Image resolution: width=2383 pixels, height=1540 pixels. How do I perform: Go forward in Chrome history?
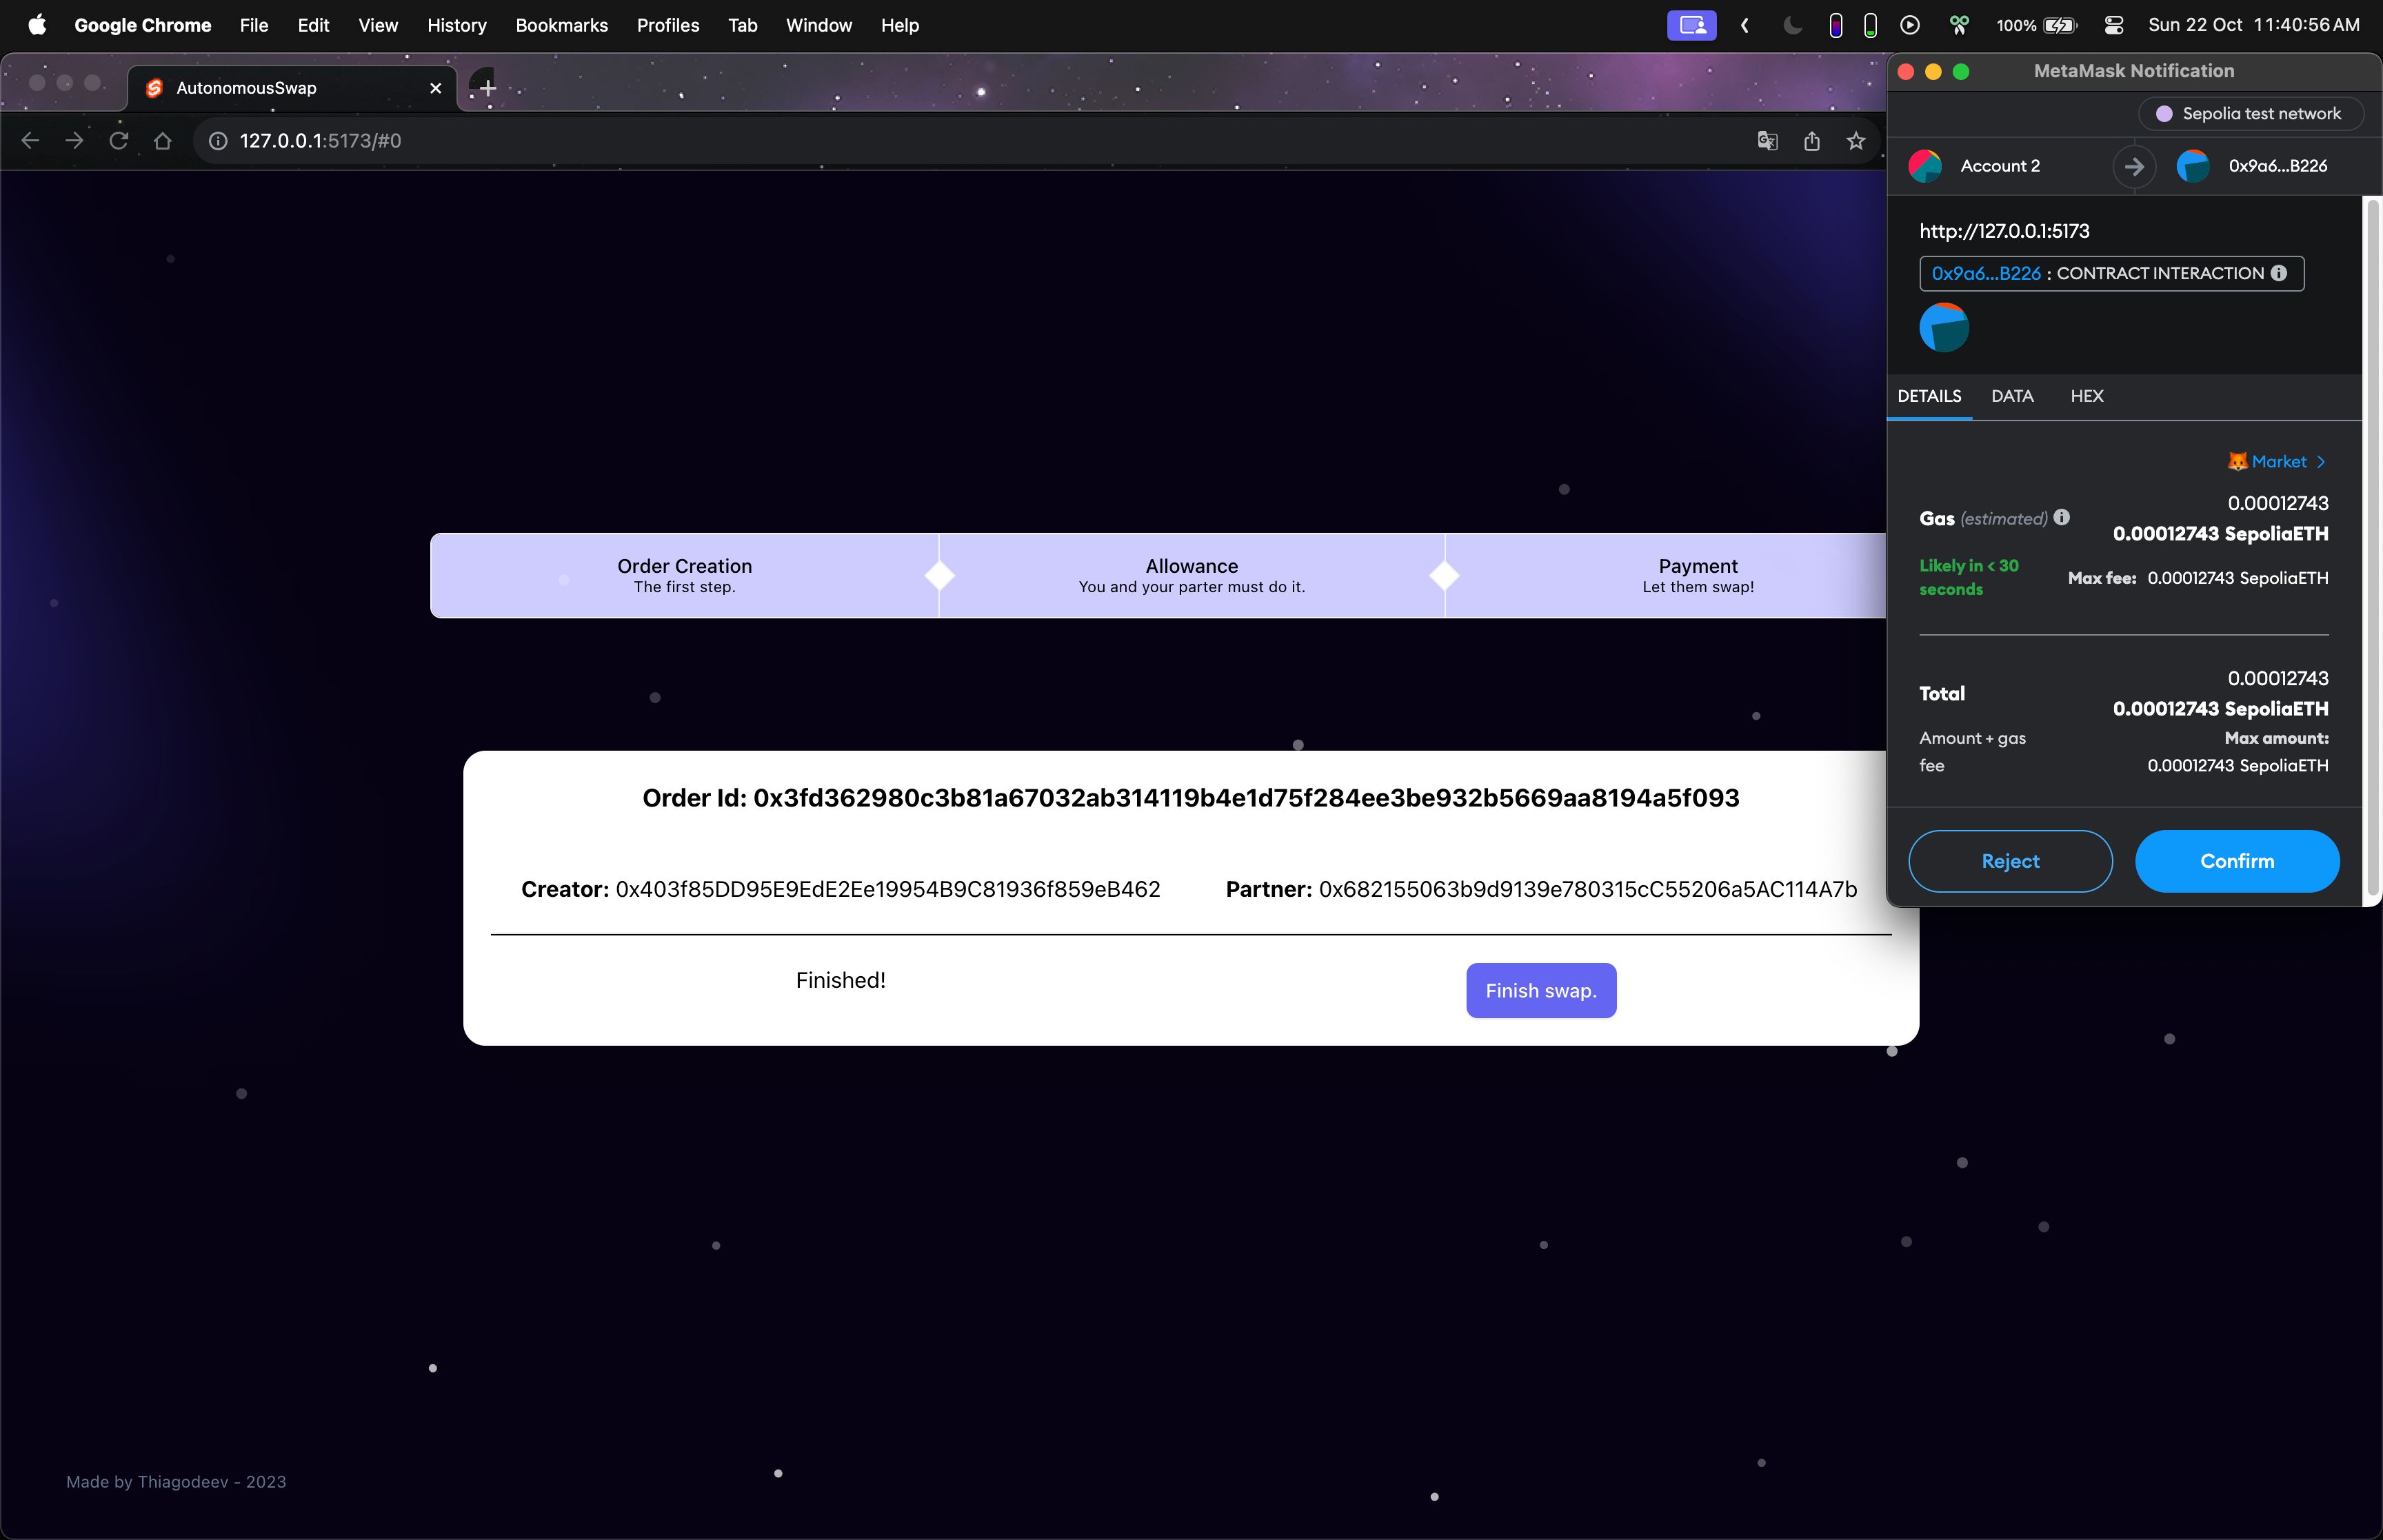(74, 141)
